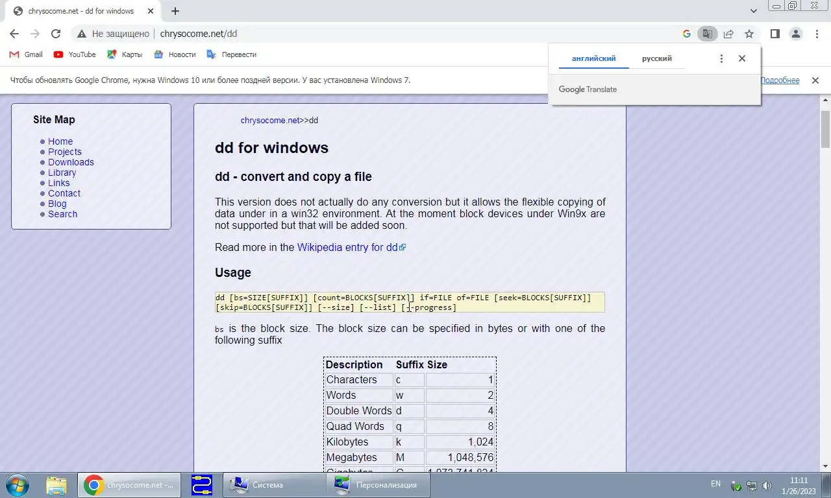Switch to Персонализация taskbar window
831x498 pixels.
pyautogui.click(x=378, y=484)
